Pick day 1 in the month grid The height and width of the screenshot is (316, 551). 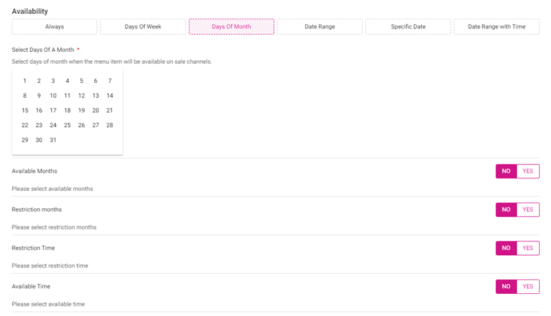coord(25,81)
